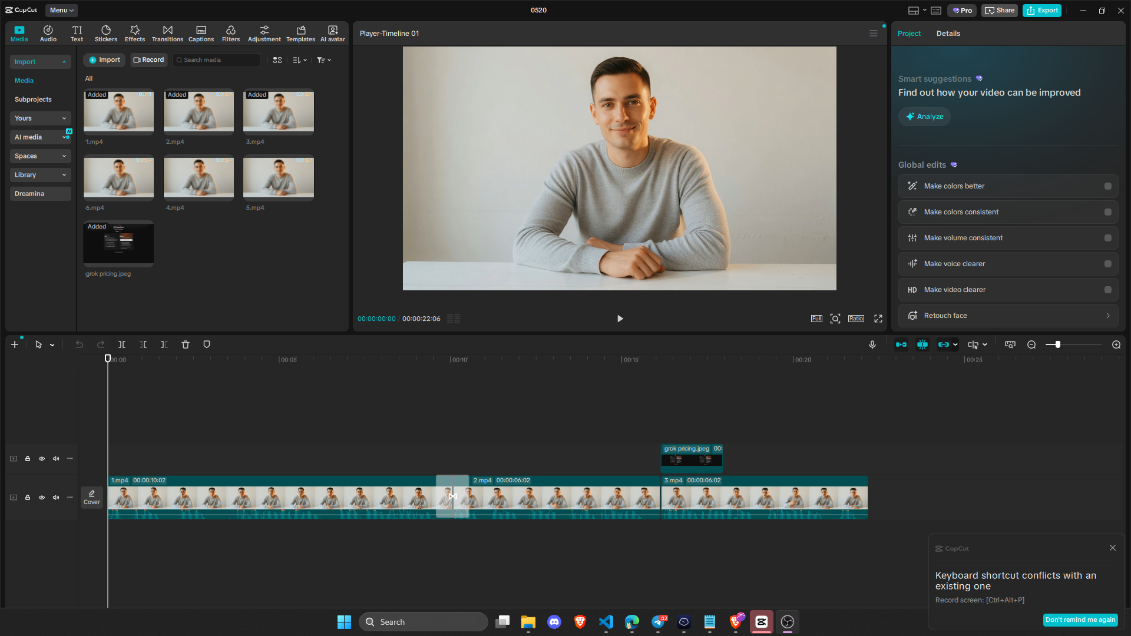1131x636 pixels.
Task: Enable Make colors consistent checkbox
Action: [x=1108, y=212]
